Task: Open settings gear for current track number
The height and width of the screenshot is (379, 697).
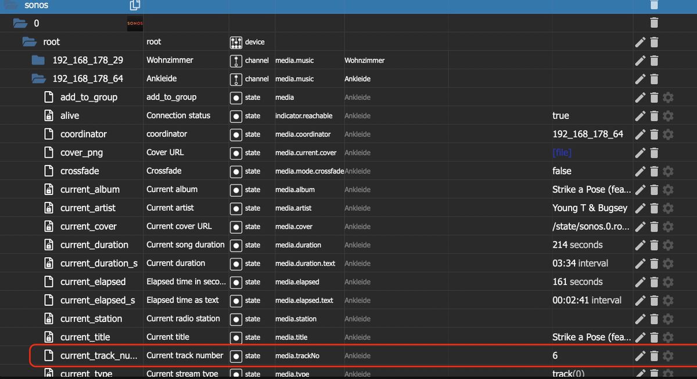Action: pos(668,356)
